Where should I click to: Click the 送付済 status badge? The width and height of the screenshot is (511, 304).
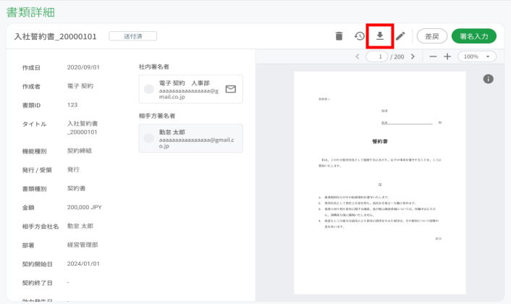point(133,36)
